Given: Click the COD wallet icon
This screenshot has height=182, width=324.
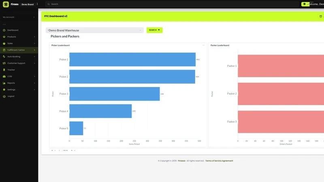Looking at the screenshot, I should point(4,76).
